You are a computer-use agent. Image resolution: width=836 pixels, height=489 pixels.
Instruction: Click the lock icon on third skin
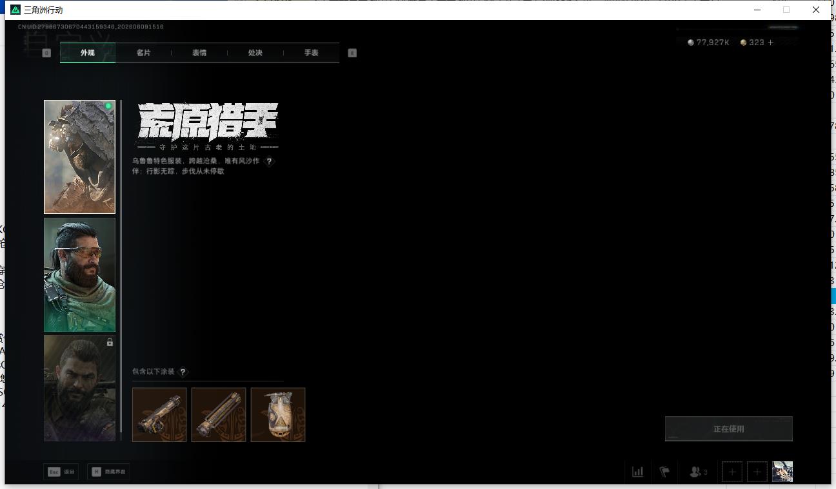tap(110, 342)
